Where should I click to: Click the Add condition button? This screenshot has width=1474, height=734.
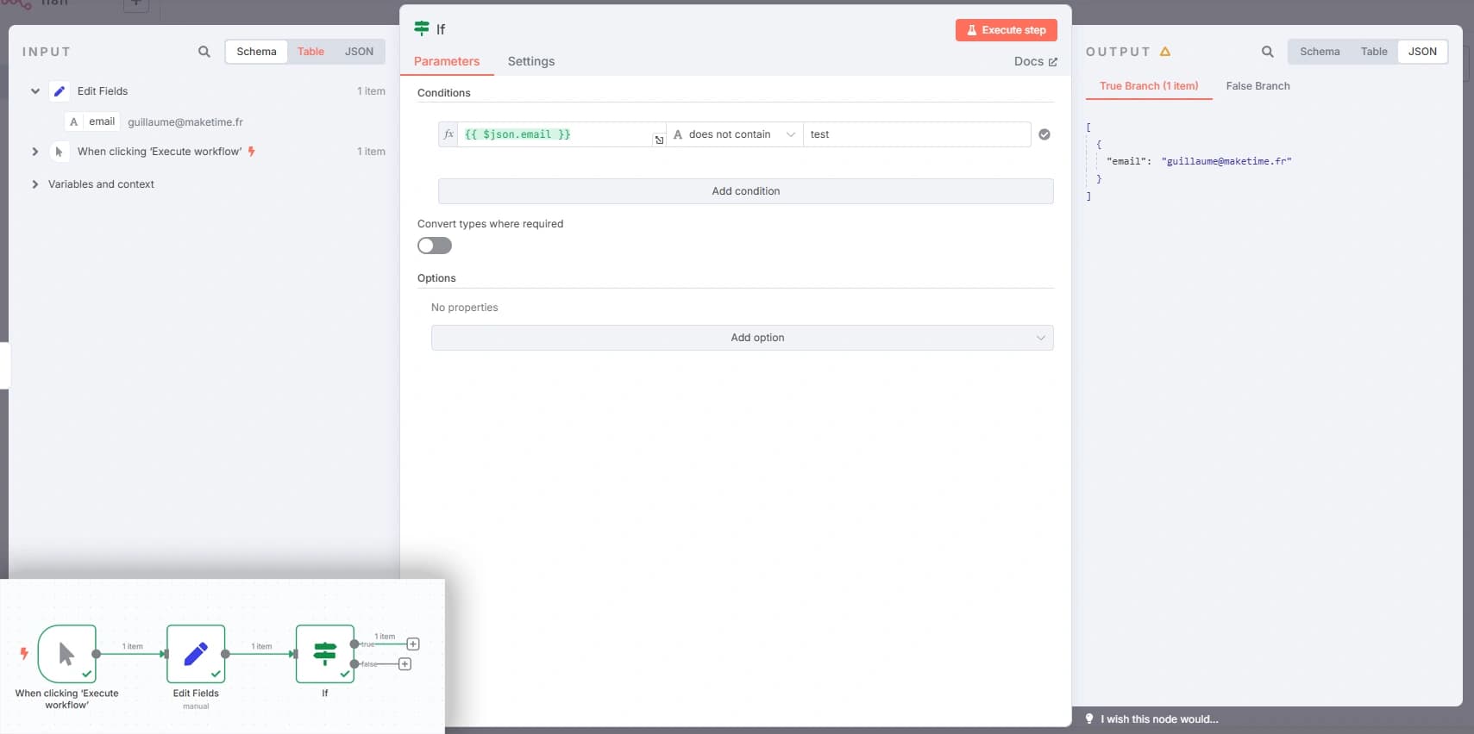tap(745, 191)
